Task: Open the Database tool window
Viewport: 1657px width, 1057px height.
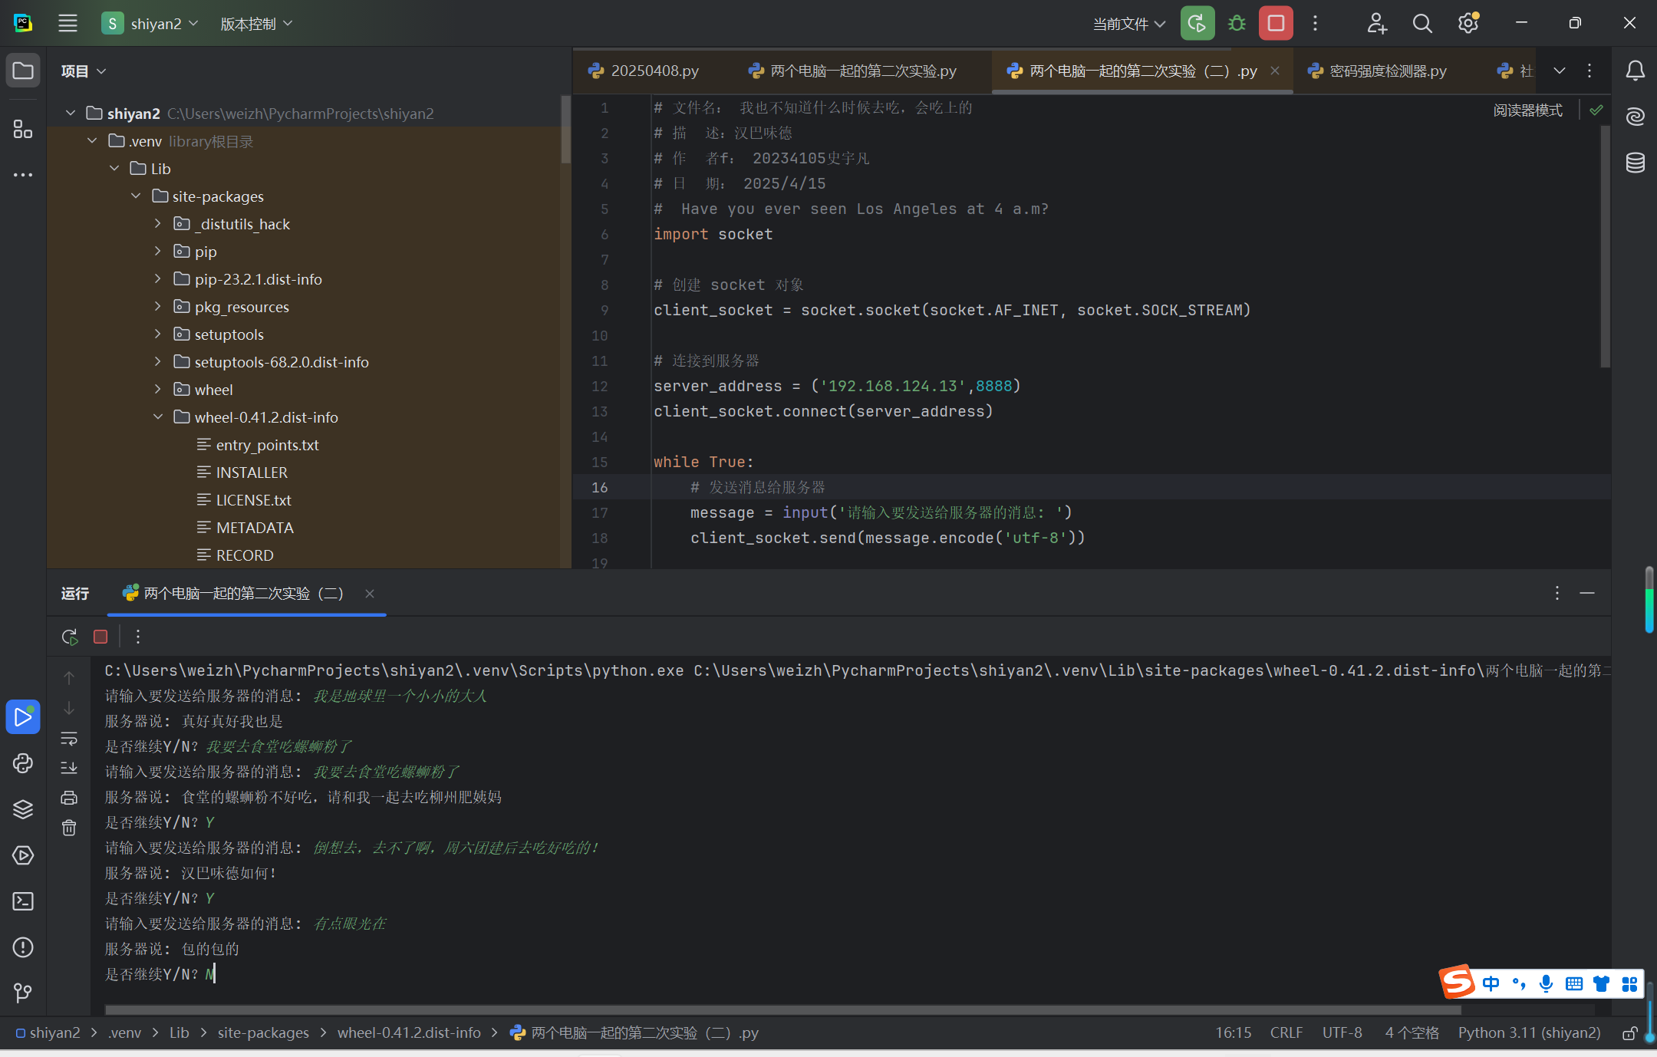Action: coord(1635,163)
